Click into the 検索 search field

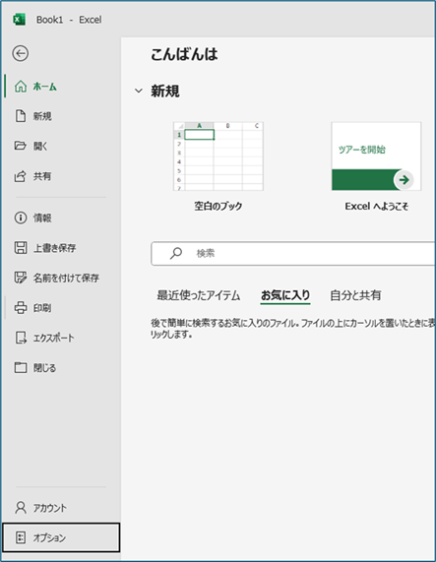pyautogui.click(x=293, y=253)
